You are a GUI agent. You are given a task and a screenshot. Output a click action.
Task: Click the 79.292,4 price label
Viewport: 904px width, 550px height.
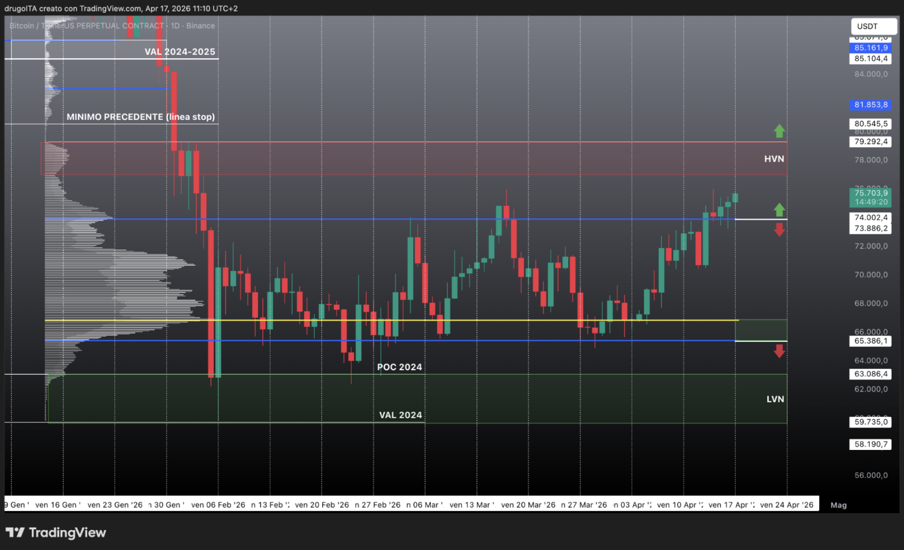click(x=870, y=142)
